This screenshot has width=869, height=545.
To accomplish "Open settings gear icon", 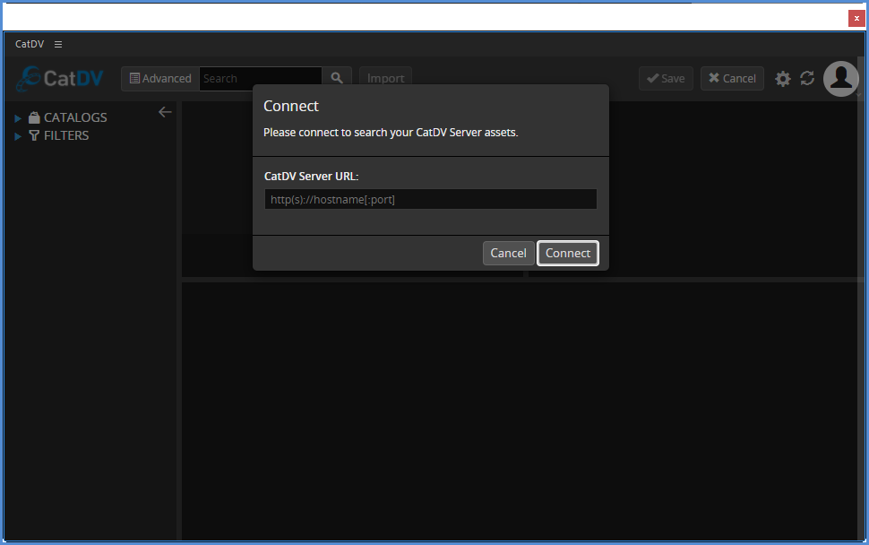I will [782, 79].
